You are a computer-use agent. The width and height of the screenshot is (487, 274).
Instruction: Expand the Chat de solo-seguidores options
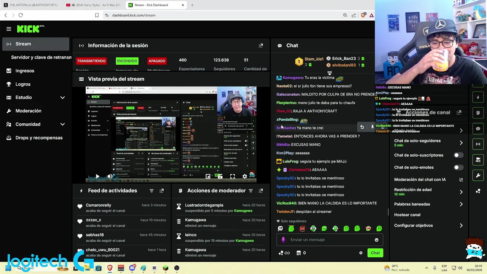tap(461, 143)
